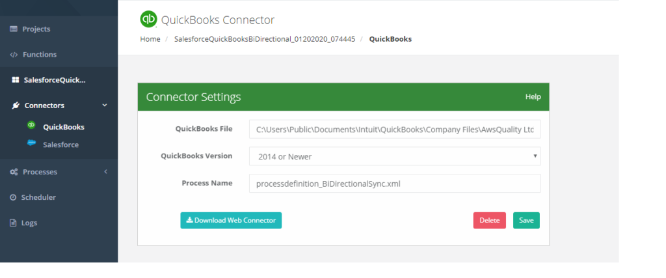Collapse the Connectors section using its chevron
The image size is (666, 278).
(105, 105)
